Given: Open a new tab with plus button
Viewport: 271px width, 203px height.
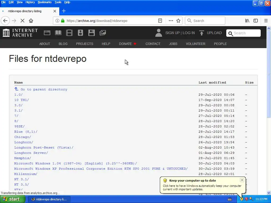Looking at the screenshot, I should coord(64,11).
